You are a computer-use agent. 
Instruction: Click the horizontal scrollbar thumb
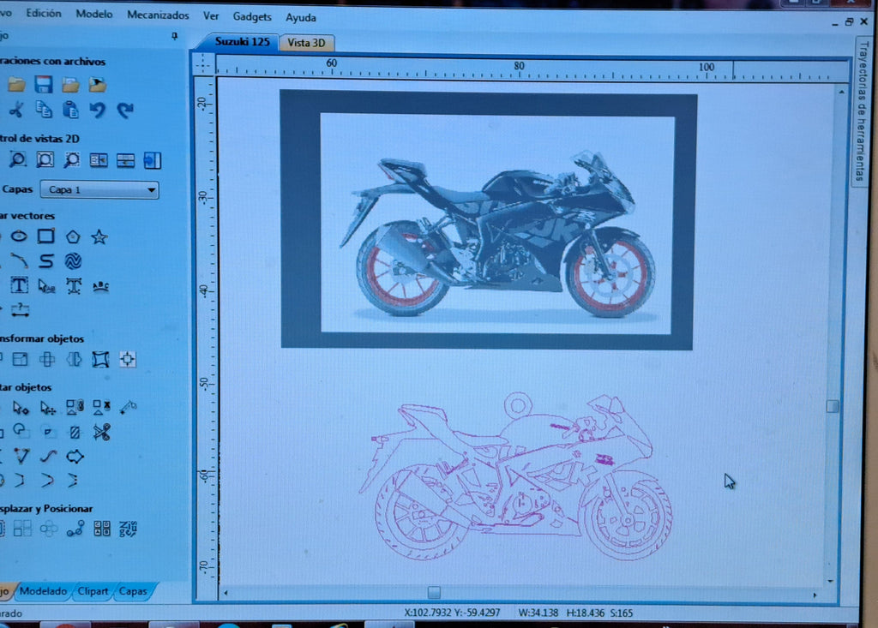[x=434, y=592]
